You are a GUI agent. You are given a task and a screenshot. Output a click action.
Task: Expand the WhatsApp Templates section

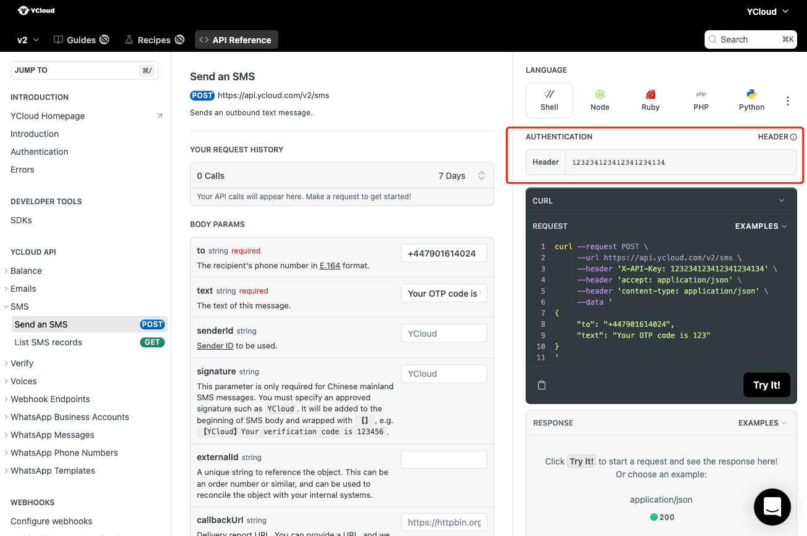[53, 471]
